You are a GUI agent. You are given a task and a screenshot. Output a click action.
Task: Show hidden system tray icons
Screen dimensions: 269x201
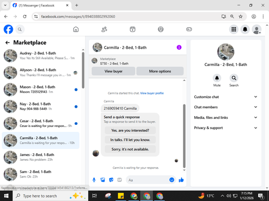click(222, 196)
